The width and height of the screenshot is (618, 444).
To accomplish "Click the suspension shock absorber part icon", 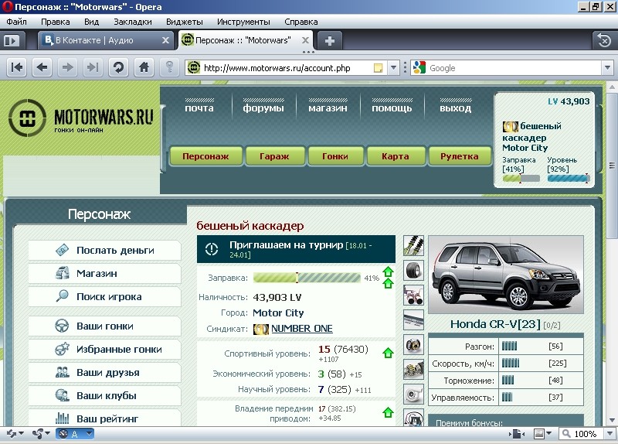I will tap(413, 245).
